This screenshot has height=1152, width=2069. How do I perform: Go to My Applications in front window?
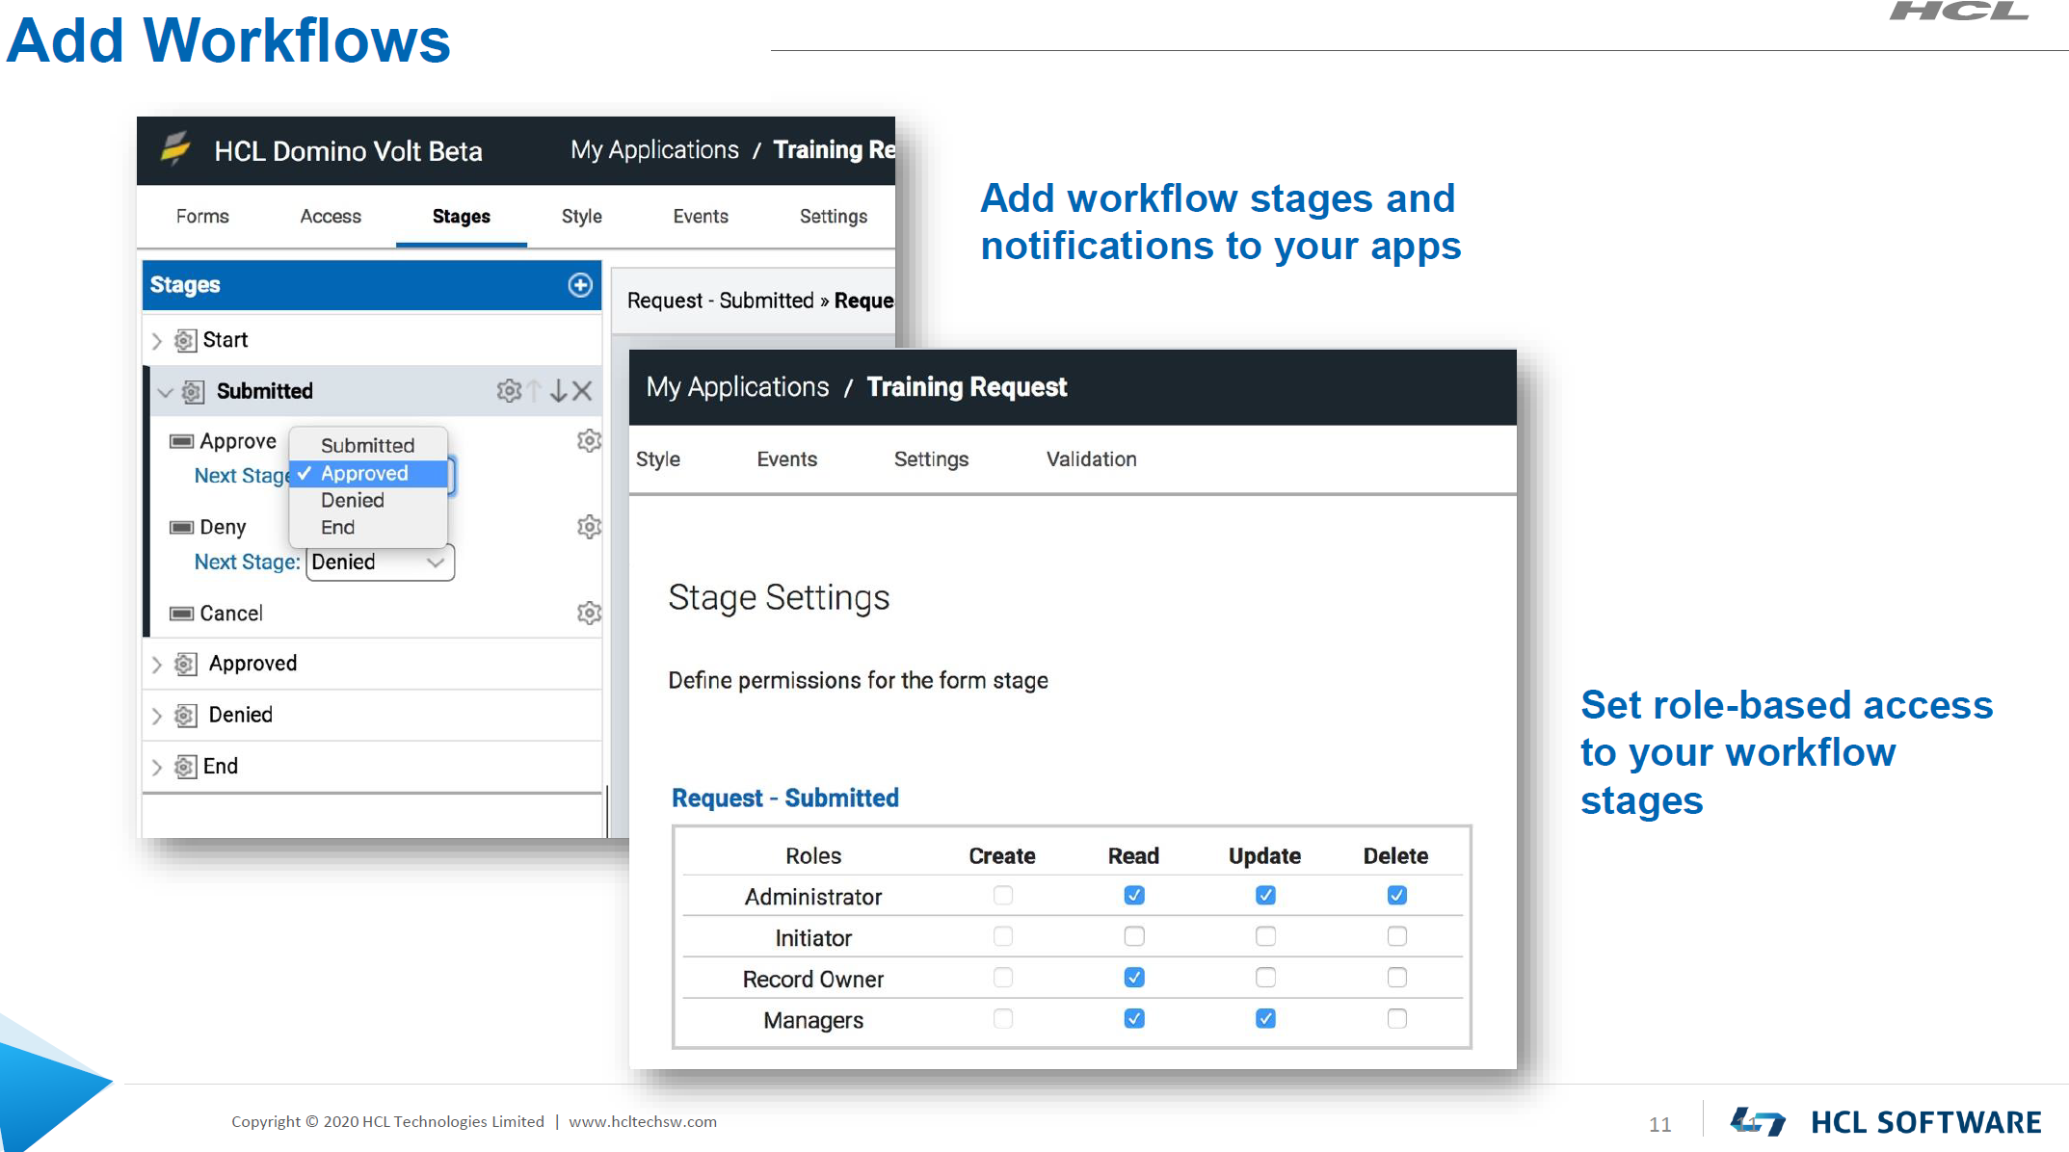pyautogui.click(x=738, y=386)
